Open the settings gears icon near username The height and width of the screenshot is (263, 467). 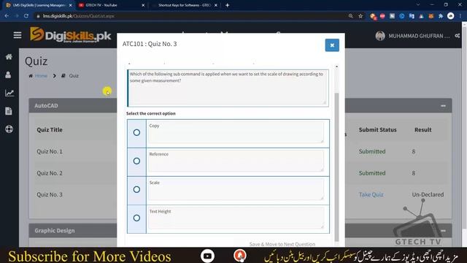[458, 36]
